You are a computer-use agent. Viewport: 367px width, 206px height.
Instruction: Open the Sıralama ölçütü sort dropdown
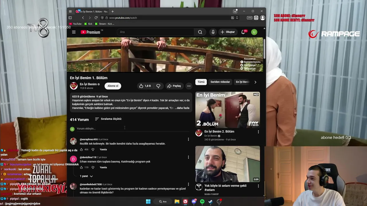(x=108, y=119)
